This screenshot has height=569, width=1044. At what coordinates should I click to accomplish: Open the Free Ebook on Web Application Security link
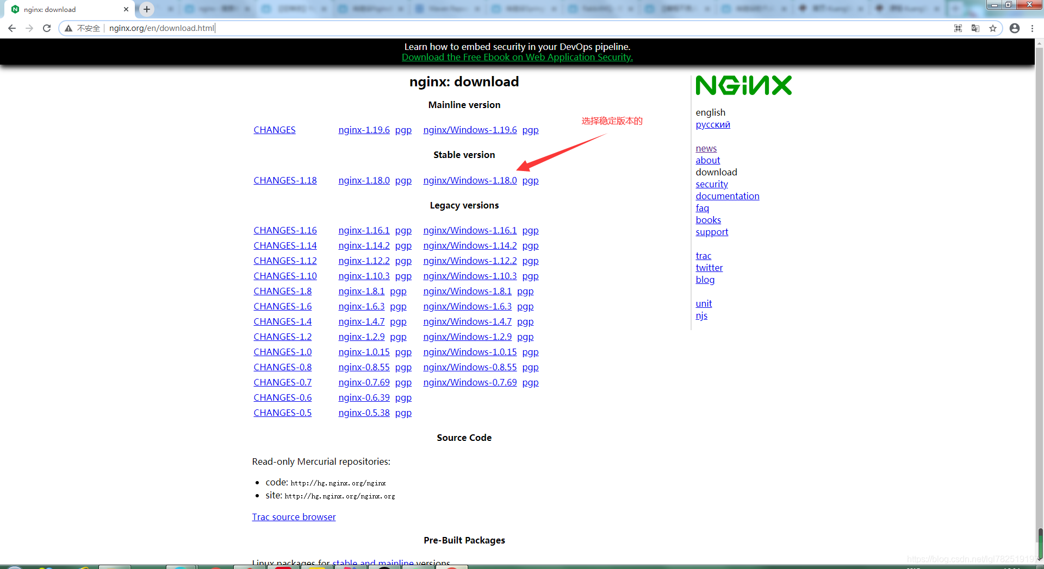point(517,57)
